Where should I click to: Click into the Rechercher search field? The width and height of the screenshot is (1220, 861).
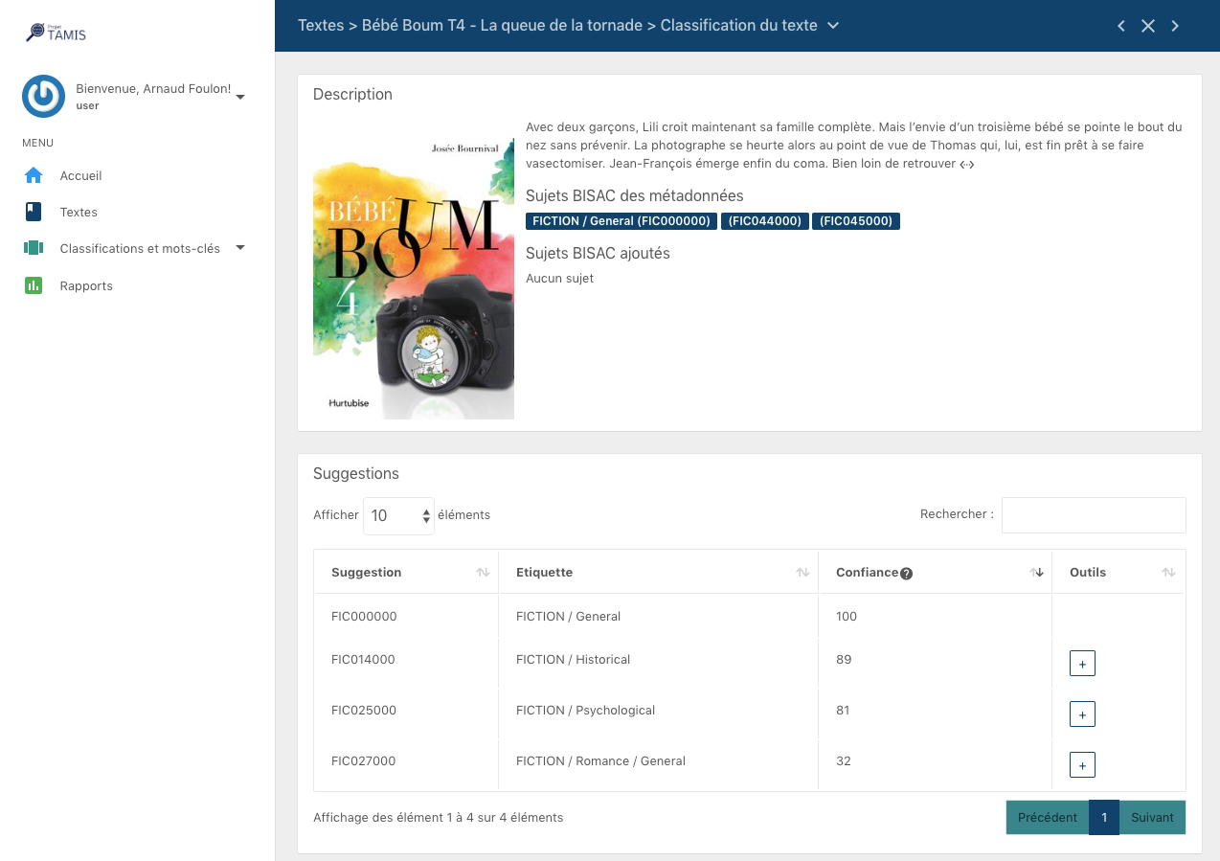1094,515
